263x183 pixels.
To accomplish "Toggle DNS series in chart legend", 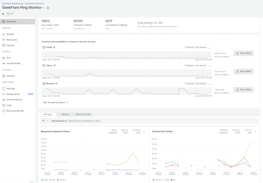I will point(166,180).
